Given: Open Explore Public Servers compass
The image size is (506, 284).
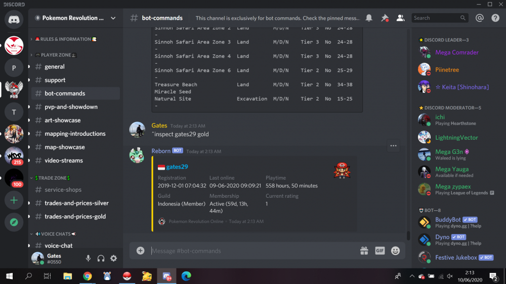Looking at the screenshot, I should [x=14, y=222].
